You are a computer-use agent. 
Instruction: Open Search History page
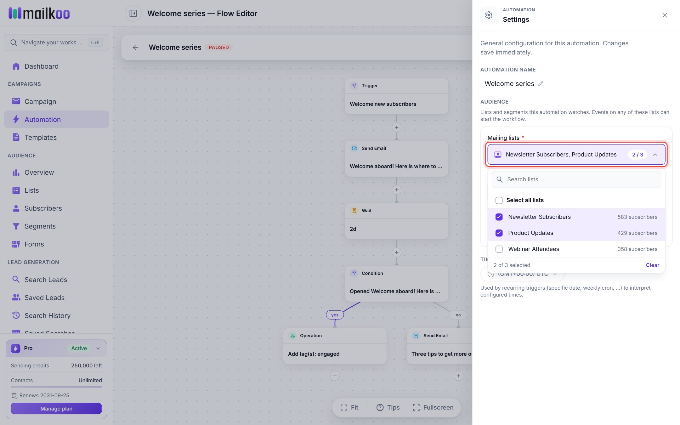coord(56,316)
